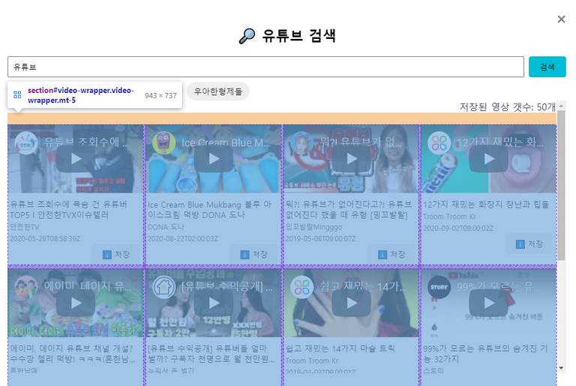Save the DONA 도나 video with 저장

click(254, 254)
